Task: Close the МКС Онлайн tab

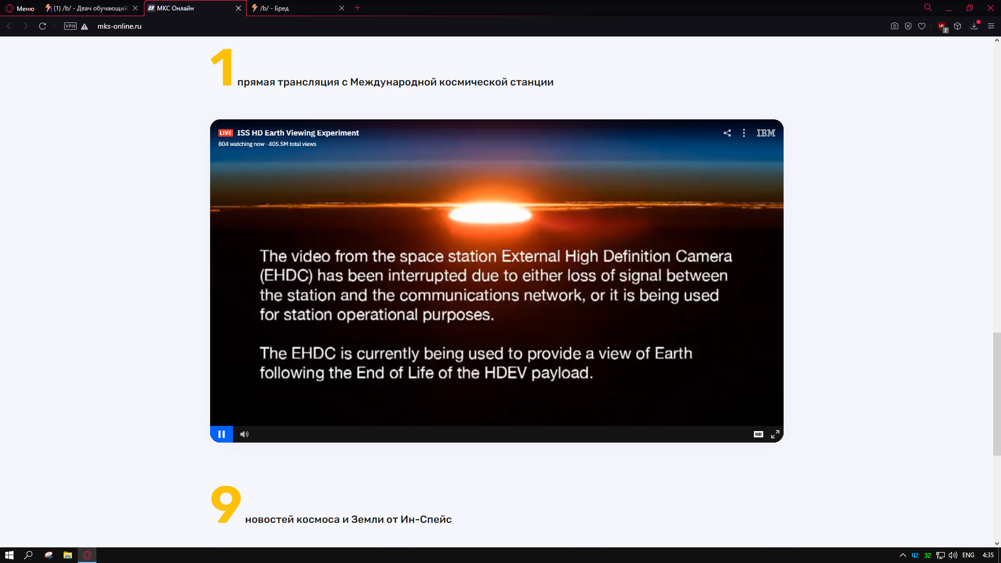Action: tap(238, 8)
